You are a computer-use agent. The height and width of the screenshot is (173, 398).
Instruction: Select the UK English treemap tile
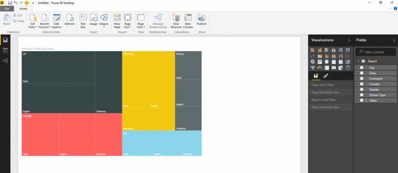pyautogui.click(x=167, y=143)
